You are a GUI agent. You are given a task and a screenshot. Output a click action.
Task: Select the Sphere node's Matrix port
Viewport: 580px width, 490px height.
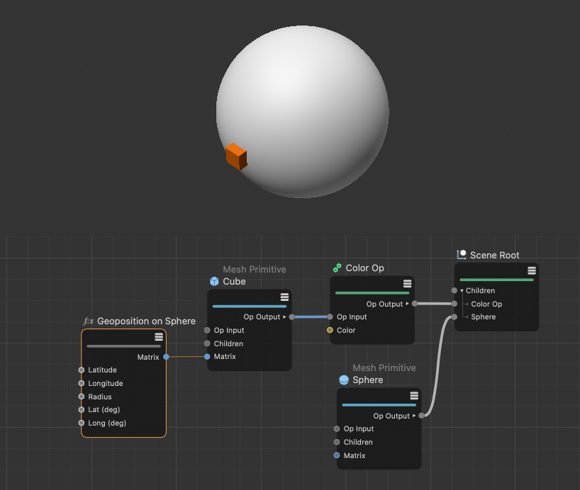click(337, 455)
